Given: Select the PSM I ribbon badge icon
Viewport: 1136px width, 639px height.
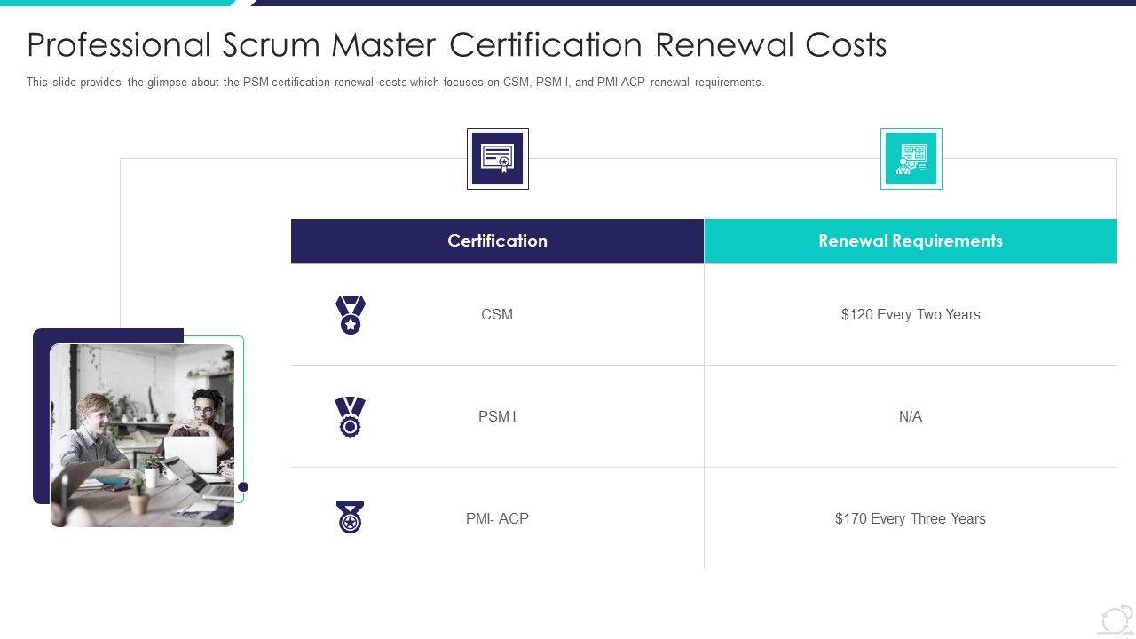Looking at the screenshot, I should (x=351, y=416).
